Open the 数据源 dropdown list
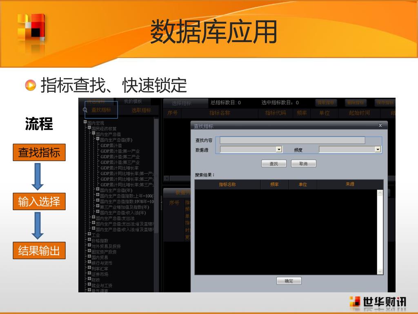 (x=279, y=149)
